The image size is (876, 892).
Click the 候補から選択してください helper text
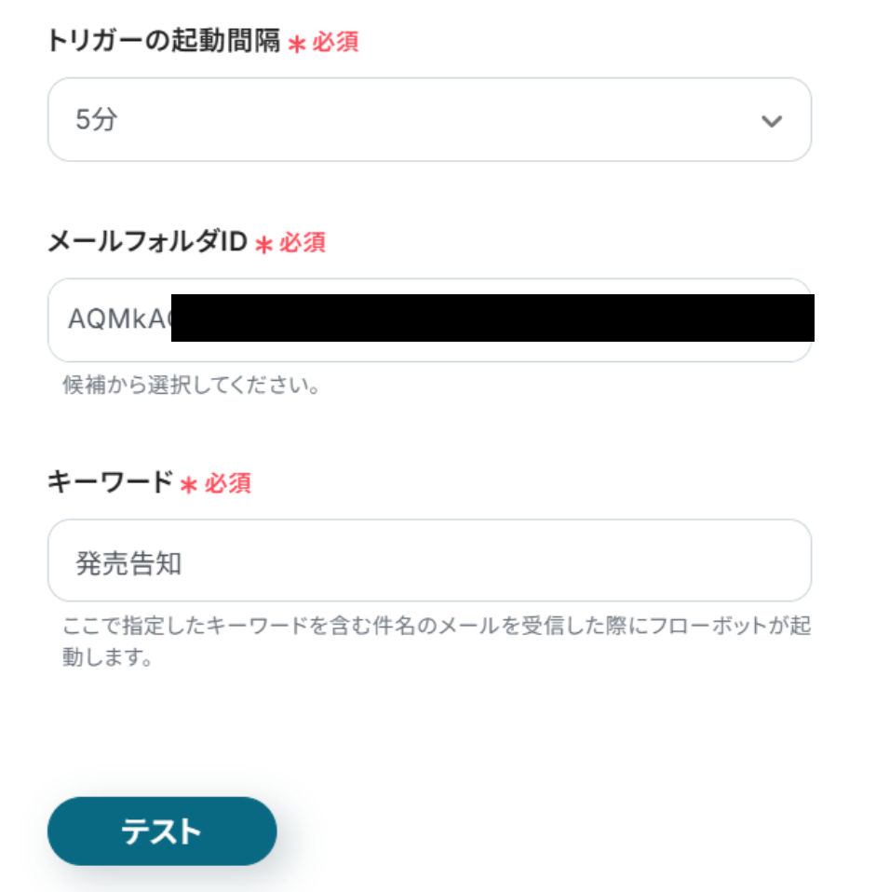point(191,385)
